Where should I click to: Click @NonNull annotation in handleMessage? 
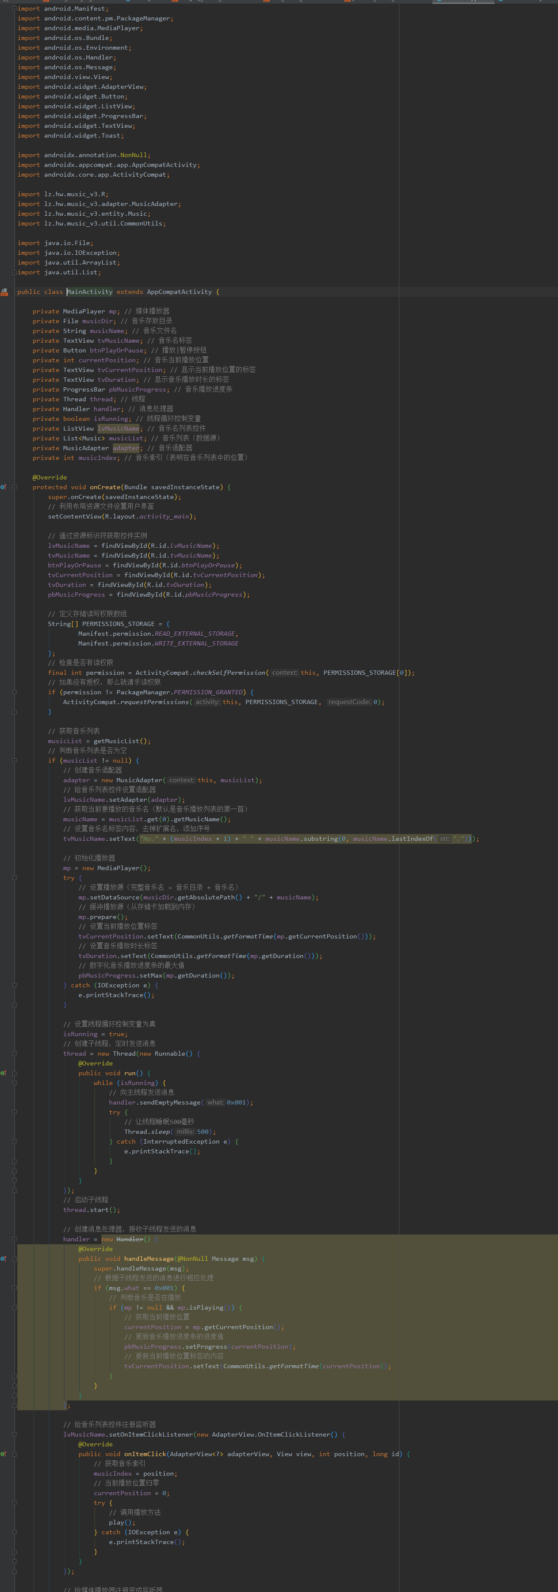point(193,1258)
